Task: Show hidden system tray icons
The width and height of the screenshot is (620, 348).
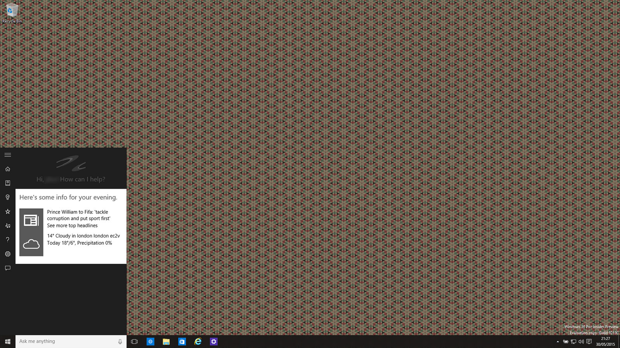Action: (x=558, y=341)
